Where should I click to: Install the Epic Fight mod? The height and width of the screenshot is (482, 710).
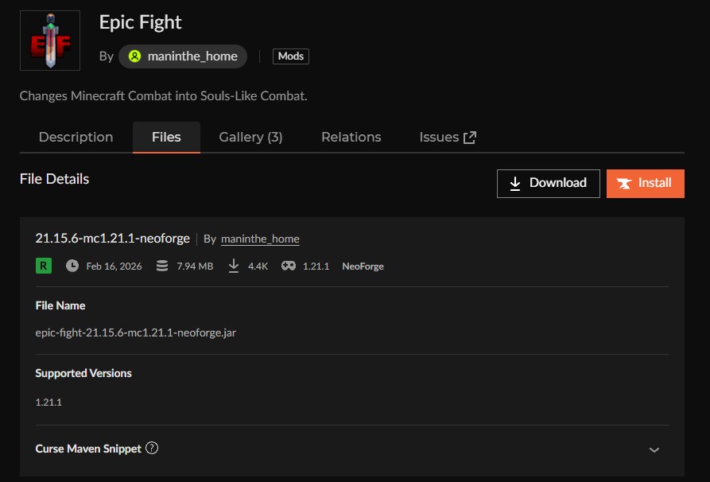[x=645, y=183]
